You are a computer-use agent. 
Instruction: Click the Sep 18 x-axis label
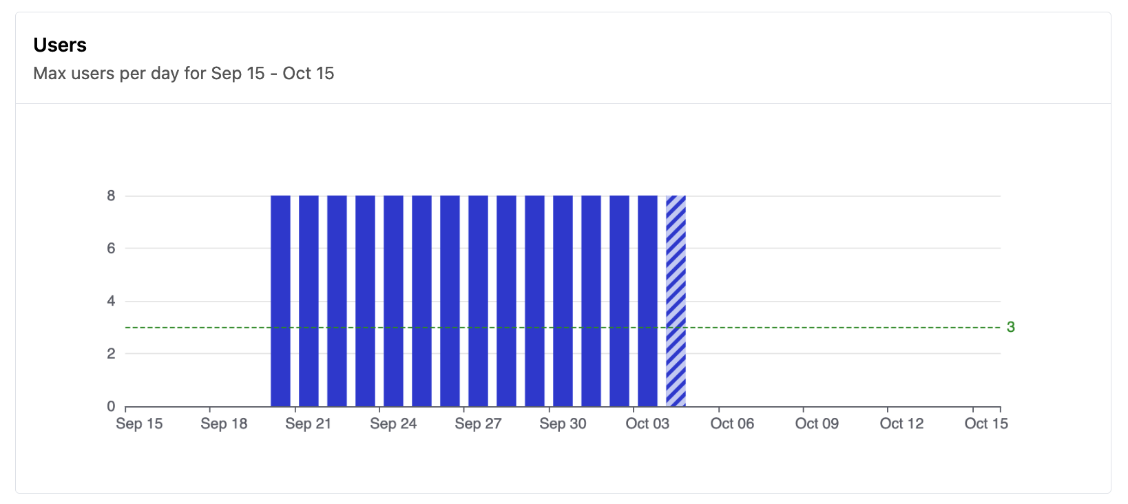224,423
